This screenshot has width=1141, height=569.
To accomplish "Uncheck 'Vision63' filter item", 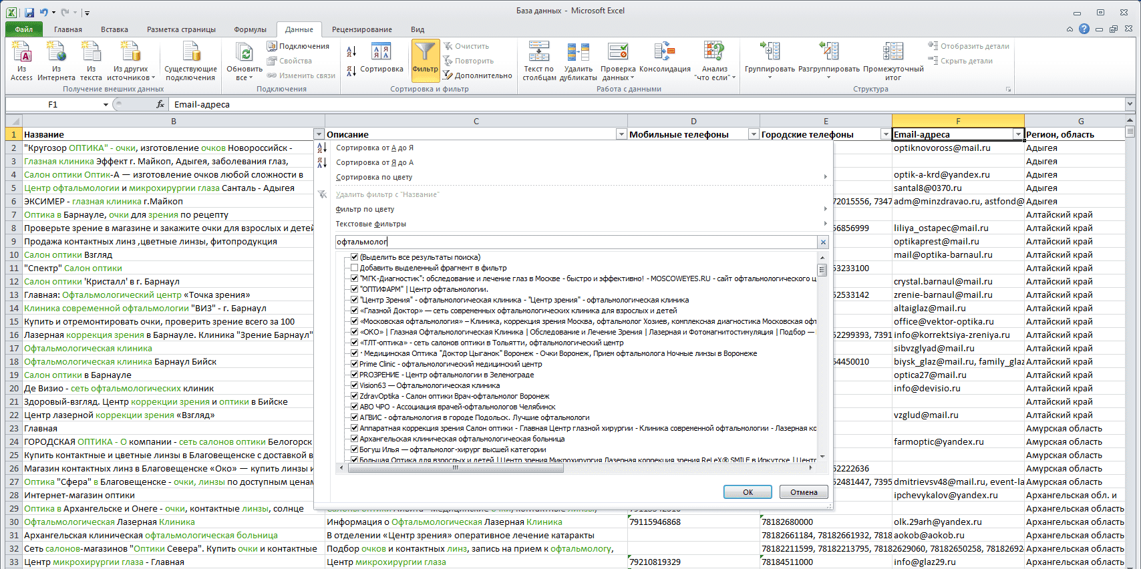I will [354, 385].
